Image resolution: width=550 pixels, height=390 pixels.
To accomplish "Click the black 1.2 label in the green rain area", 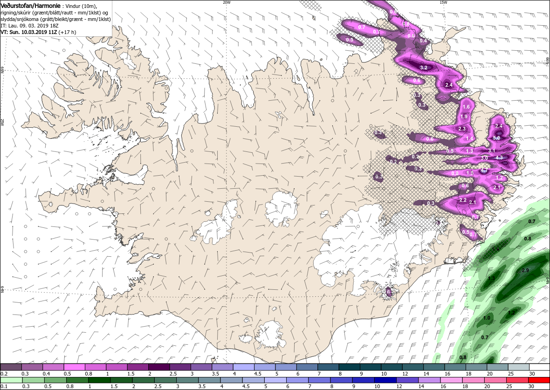I will [x=511, y=313].
